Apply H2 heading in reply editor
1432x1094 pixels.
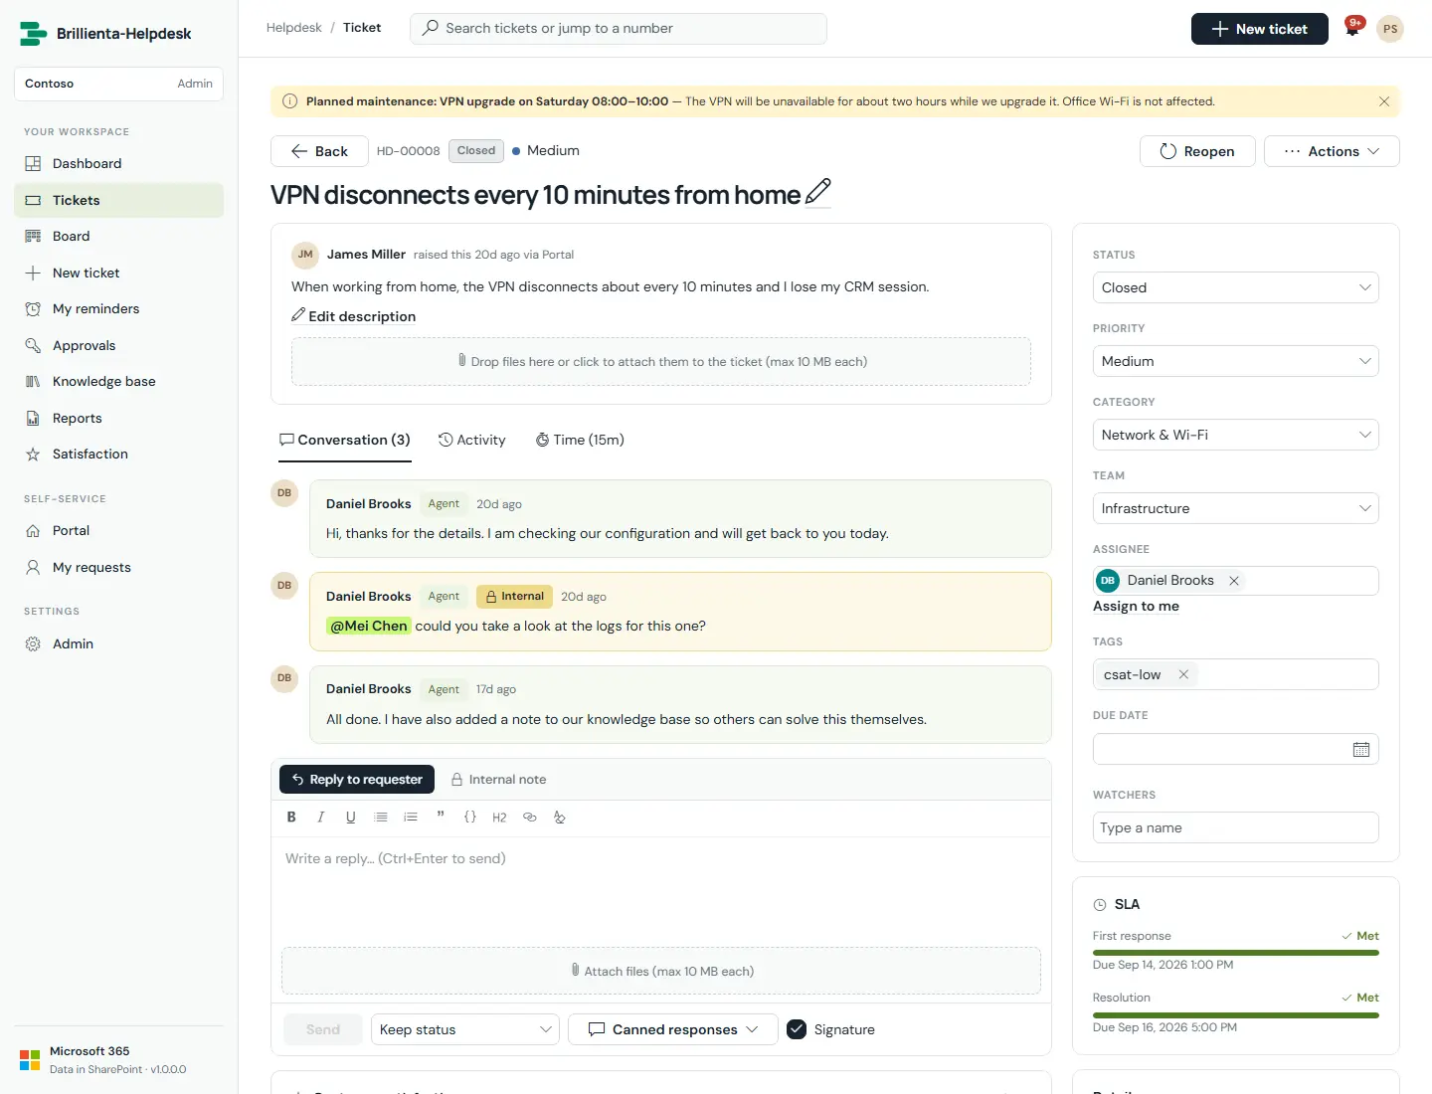tap(499, 818)
